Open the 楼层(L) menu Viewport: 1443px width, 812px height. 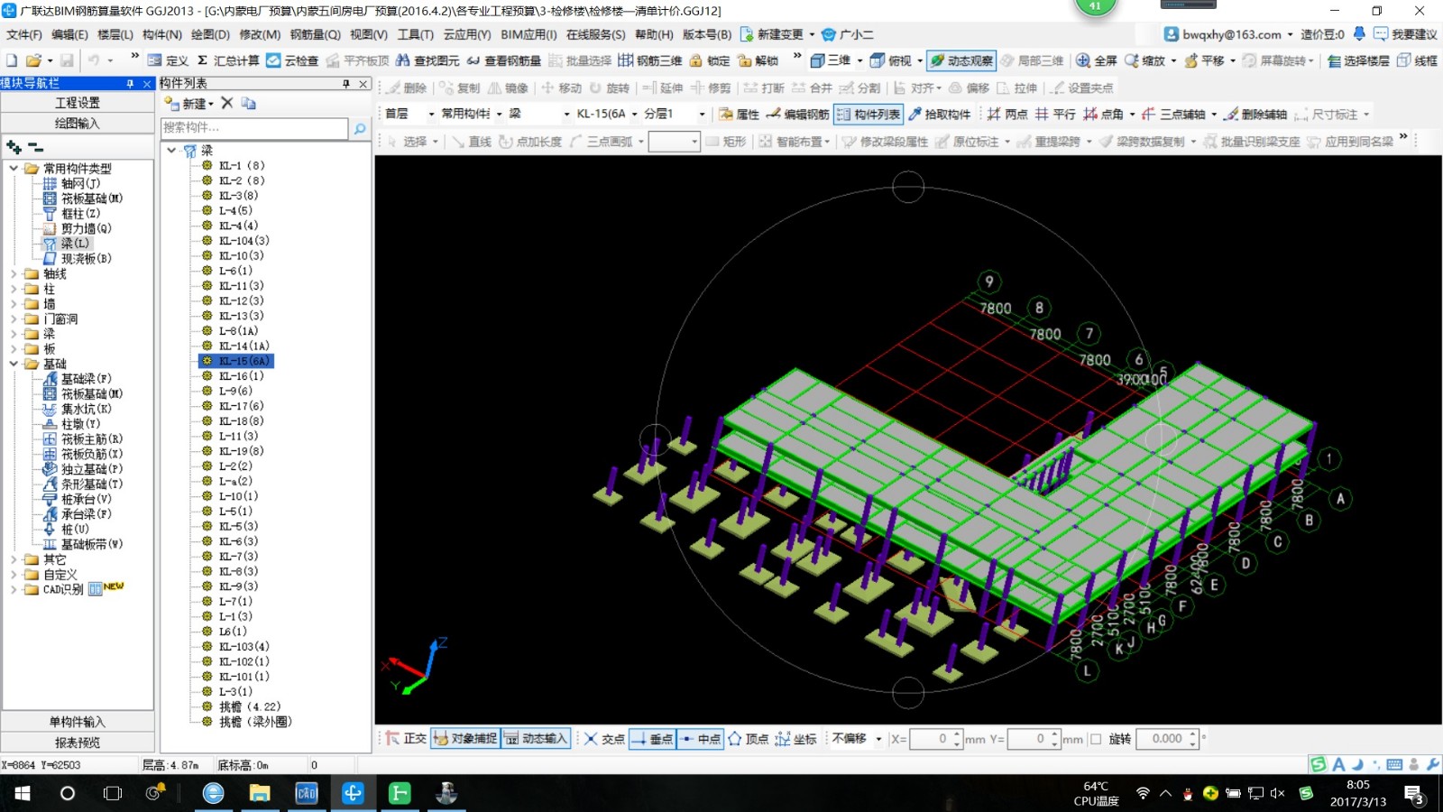coord(115,34)
